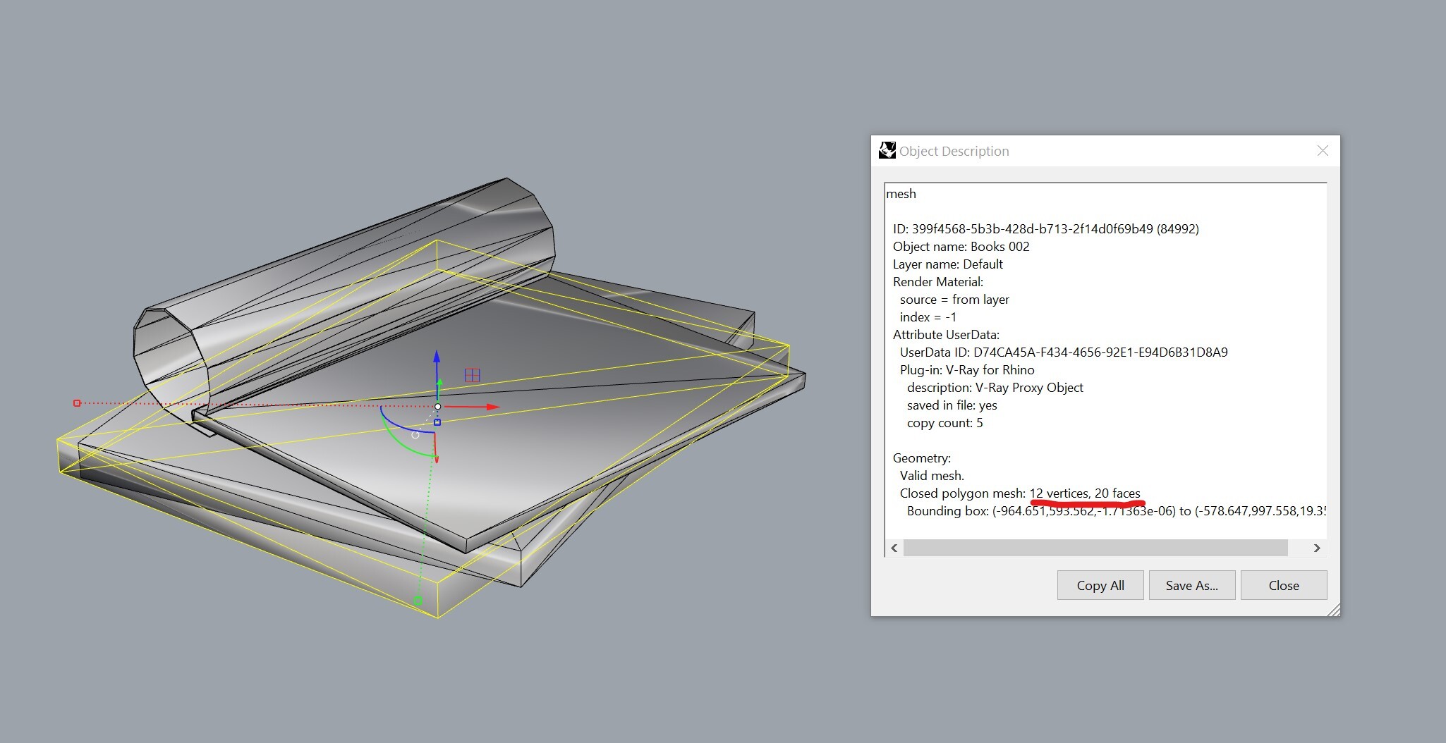Click 'description: V-Ray Proxy Object' text

coord(995,388)
